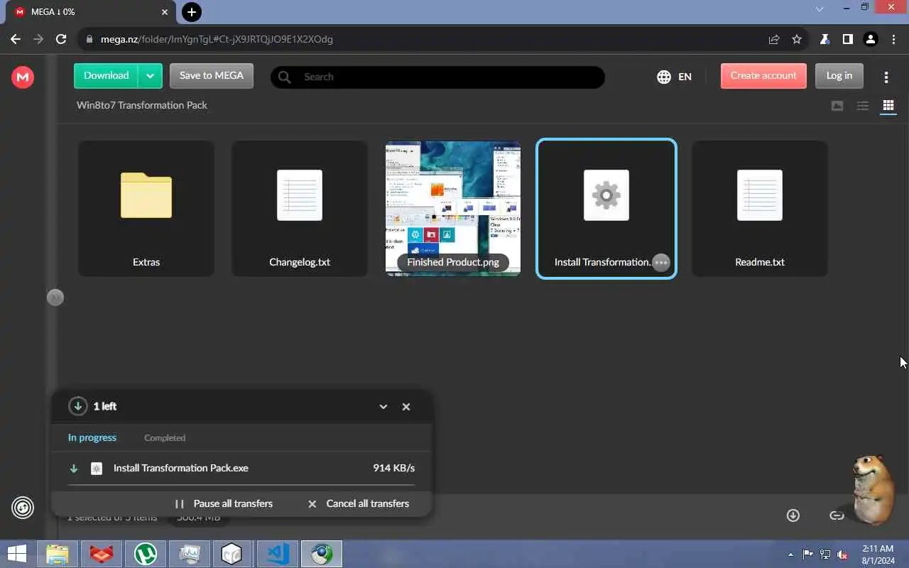Click bottom bar get link icon
Viewport: 909px width, 568px height.
tap(837, 515)
